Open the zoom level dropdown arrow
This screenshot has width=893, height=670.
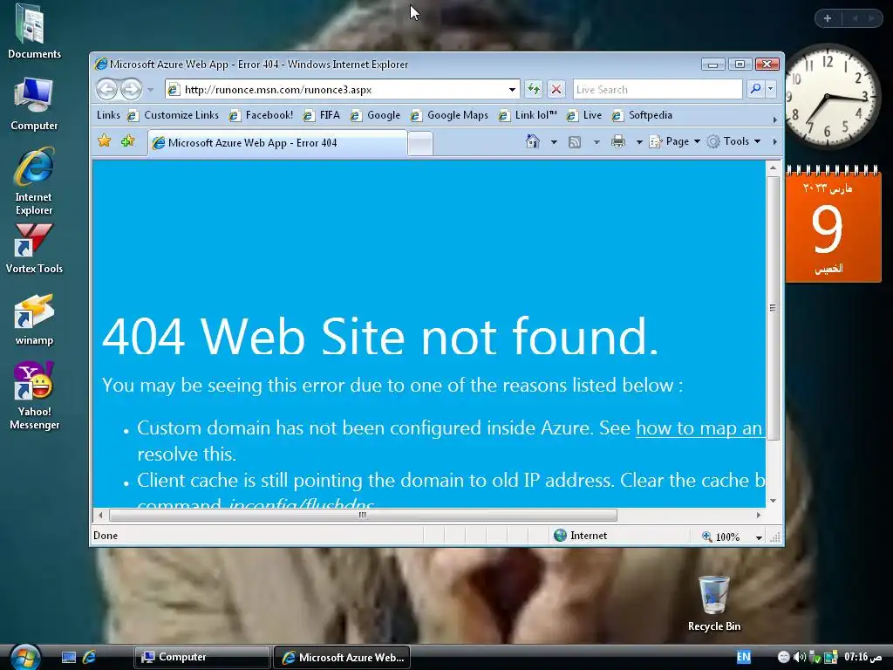(759, 537)
